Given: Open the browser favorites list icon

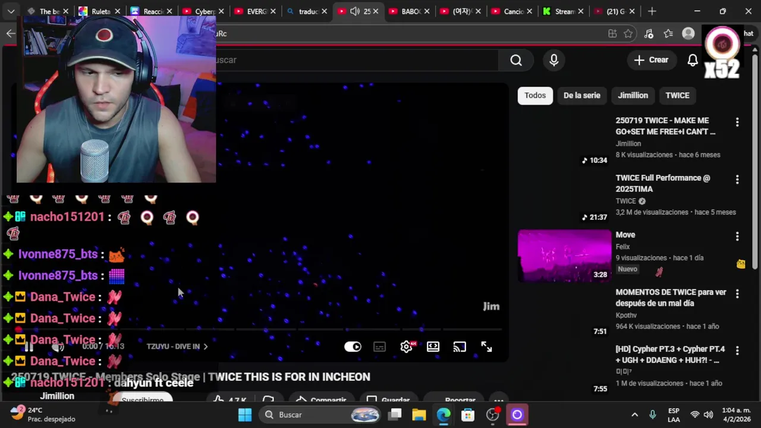Looking at the screenshot, I should [x=668, y=34].
